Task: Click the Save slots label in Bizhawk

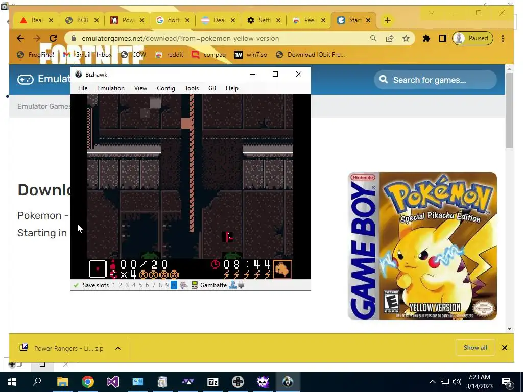Action: (x=96, y=285)
